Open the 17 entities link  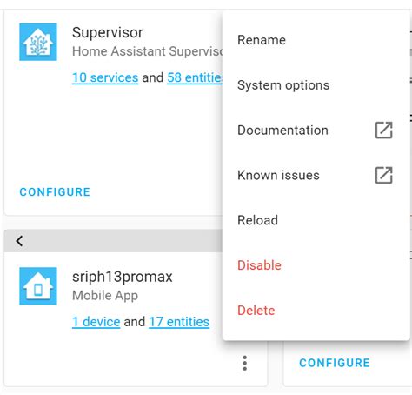(179, 322)
